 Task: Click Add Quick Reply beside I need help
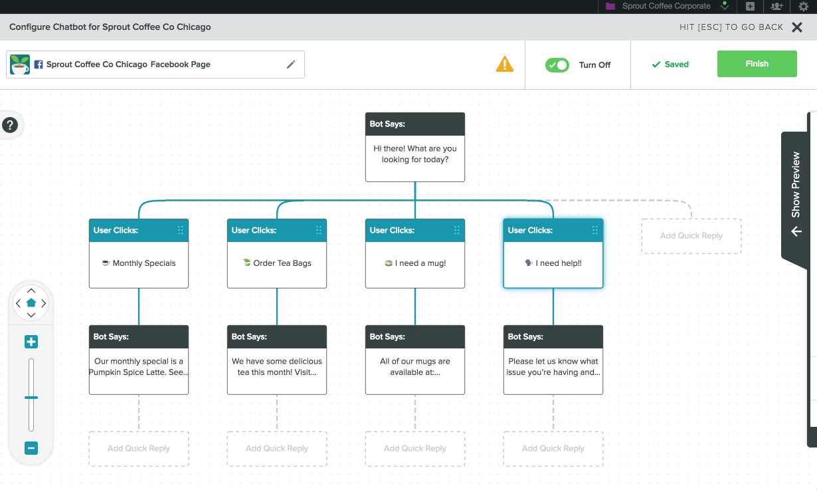[691, 235]
